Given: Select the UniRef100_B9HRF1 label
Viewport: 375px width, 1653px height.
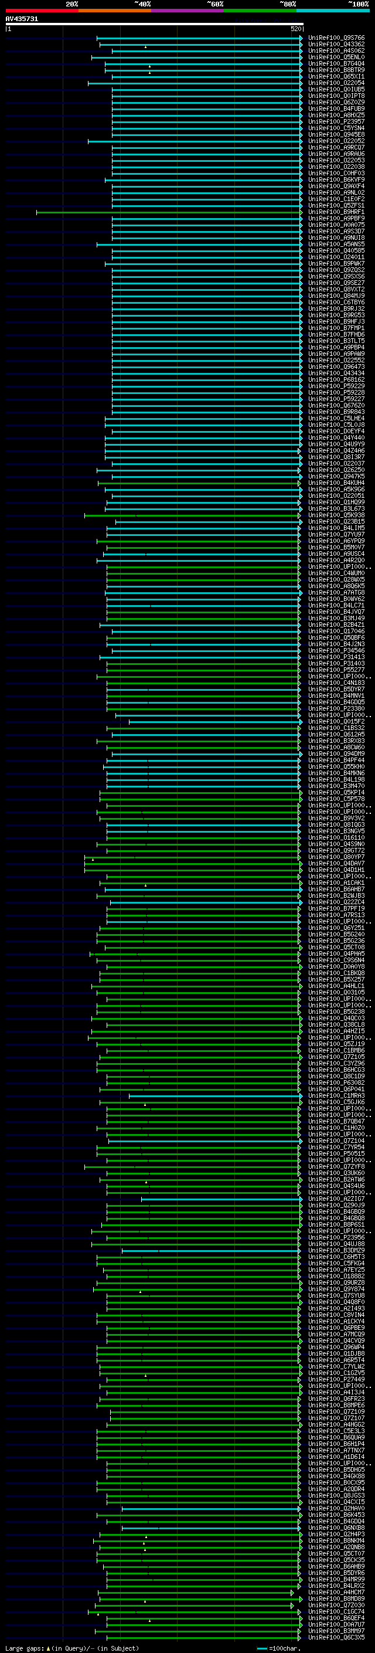Looking at the screenshot, I should pos(336,212).
